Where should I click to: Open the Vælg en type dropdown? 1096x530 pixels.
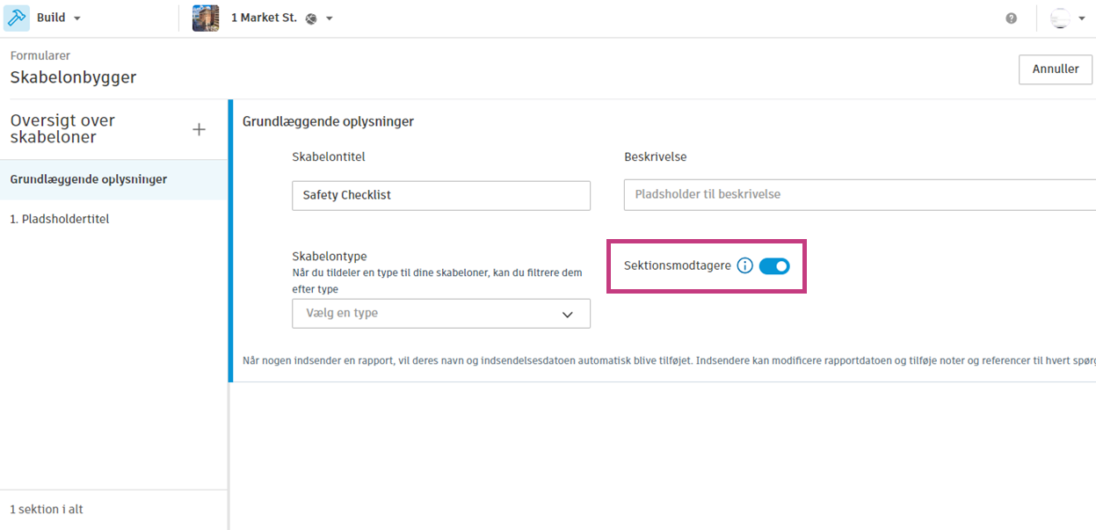[x=439, y=314]
